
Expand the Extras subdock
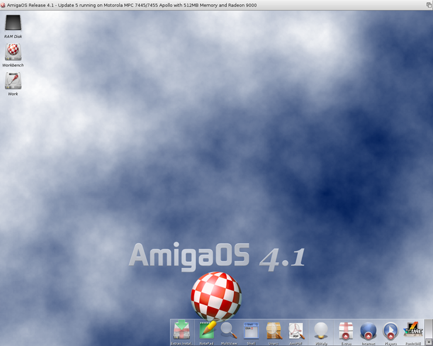click(346, 331)
